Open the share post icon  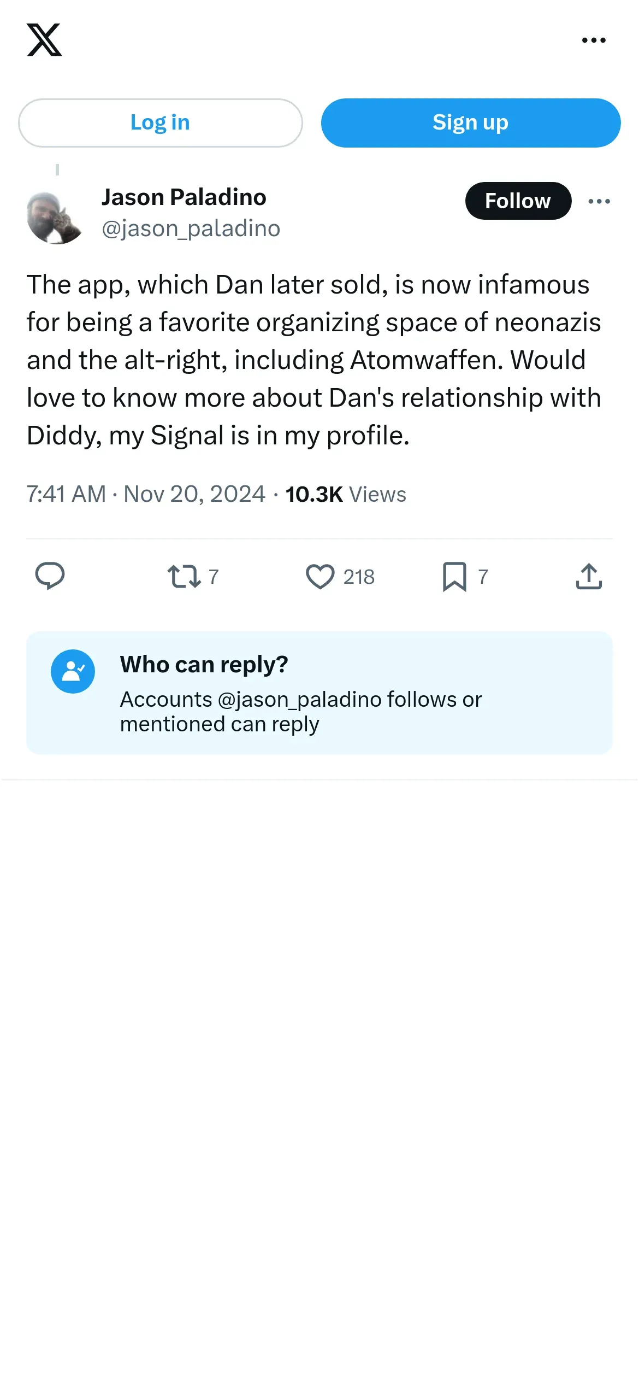[x=589, y=576]
